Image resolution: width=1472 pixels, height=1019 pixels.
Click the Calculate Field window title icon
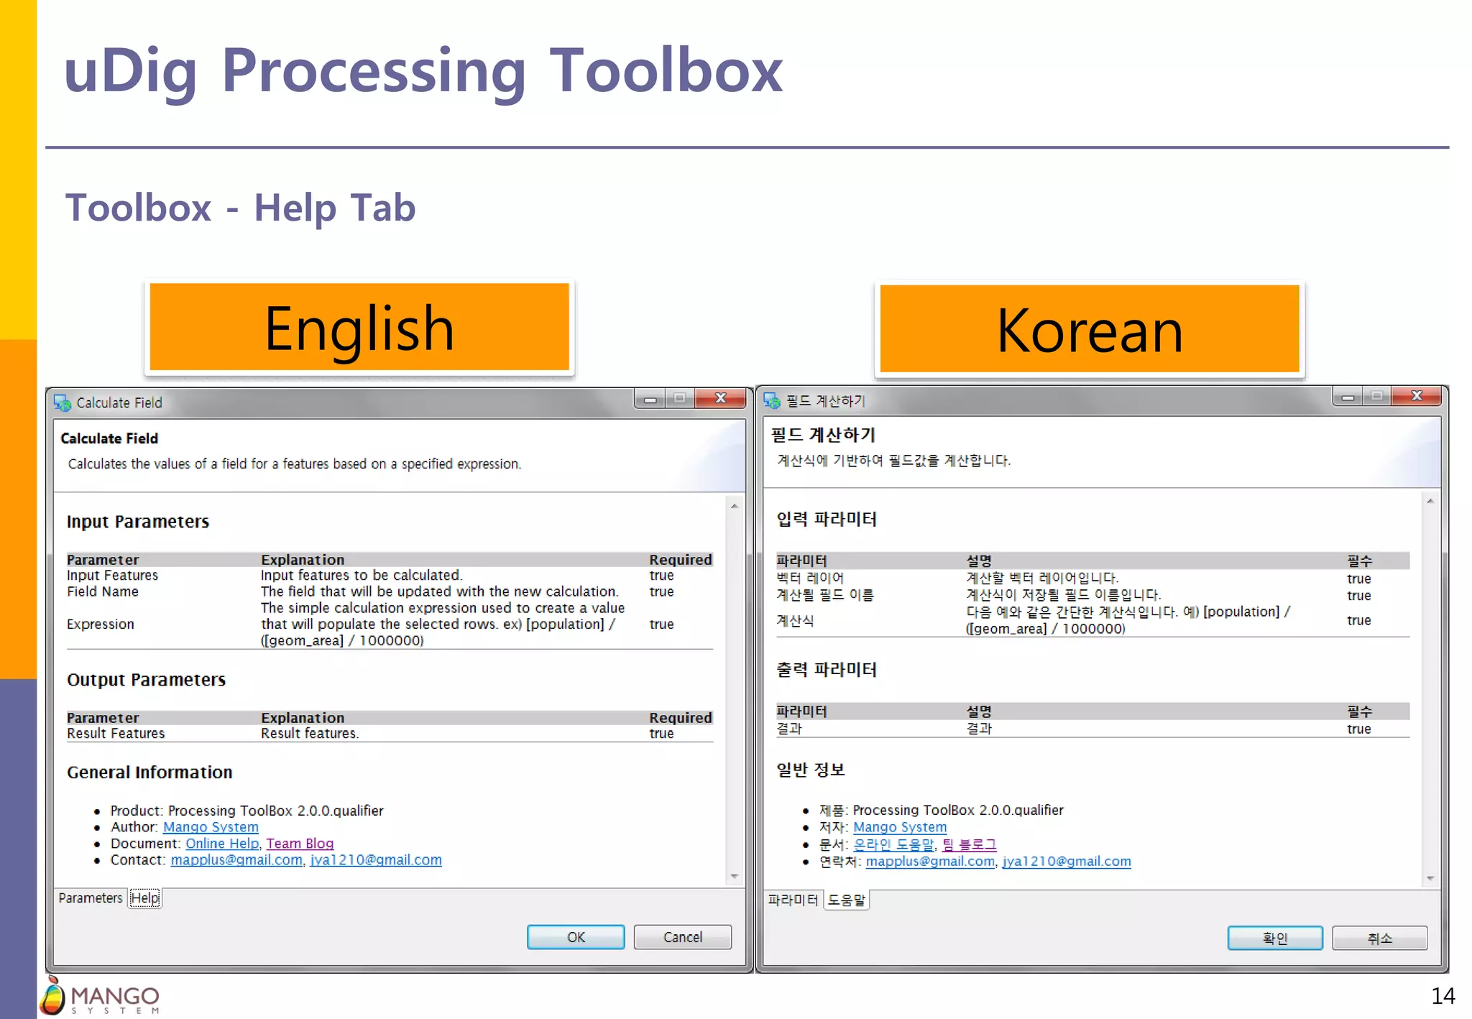tap(63, 403)
